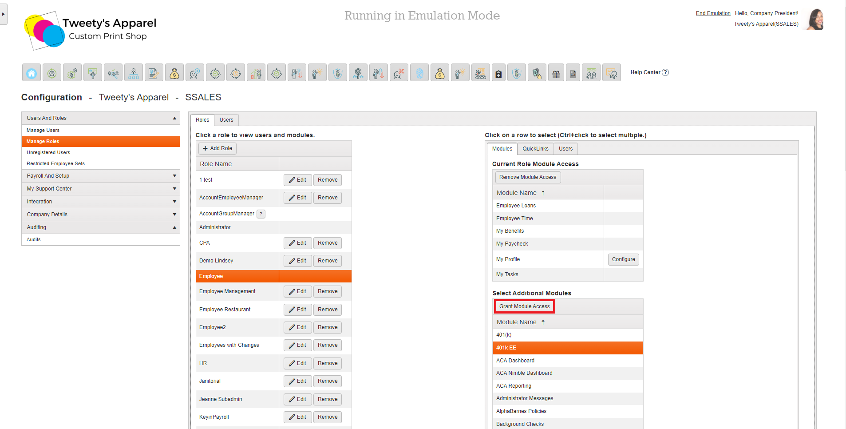Click the chart presentation with person icon
Image resolution: width=846 pixels, height=429 pixels.
[612, 73]
